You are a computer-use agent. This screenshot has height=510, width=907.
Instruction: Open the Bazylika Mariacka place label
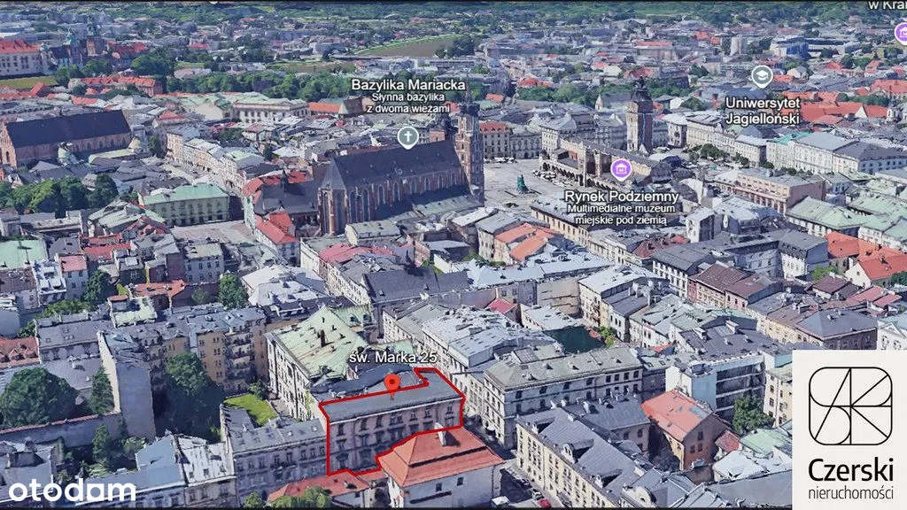point(408,85)
